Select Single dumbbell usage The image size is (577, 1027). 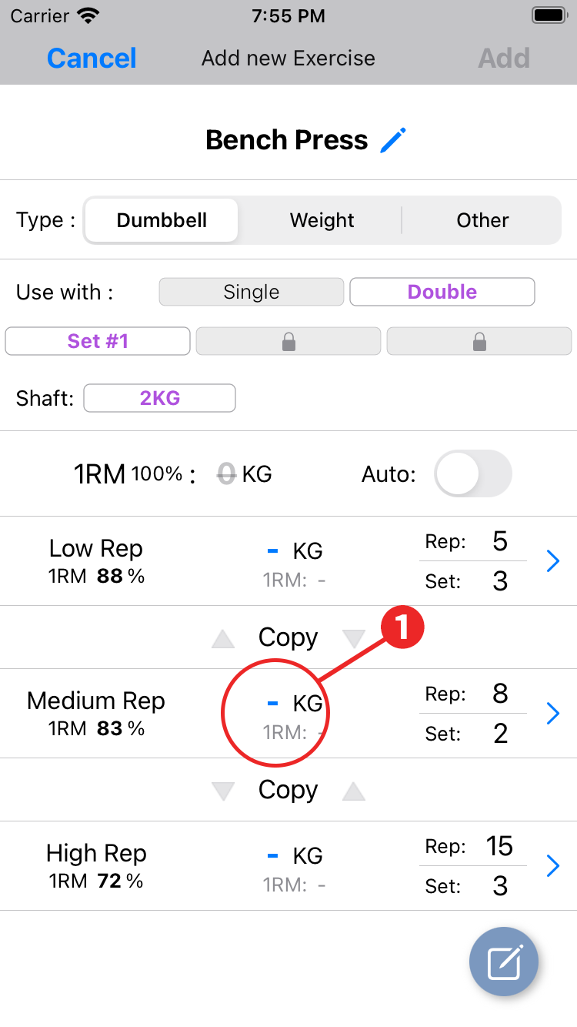[251, 293]
